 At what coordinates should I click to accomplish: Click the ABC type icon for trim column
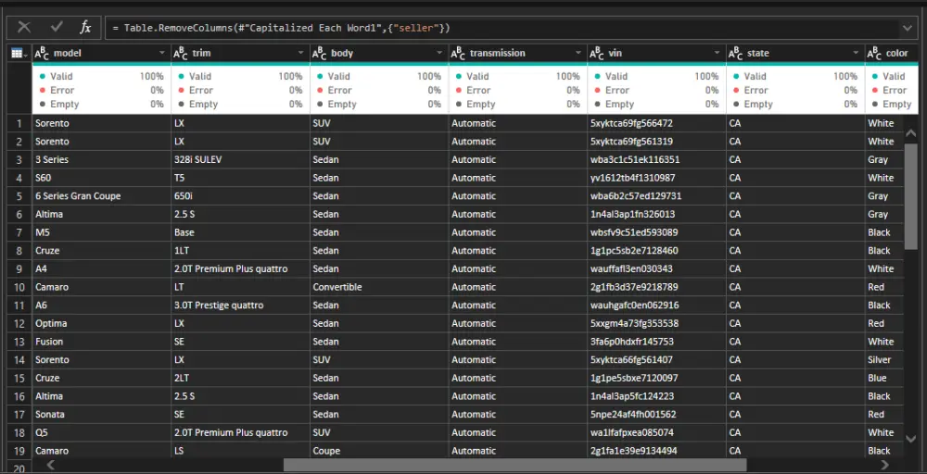[x=181, y=54]
